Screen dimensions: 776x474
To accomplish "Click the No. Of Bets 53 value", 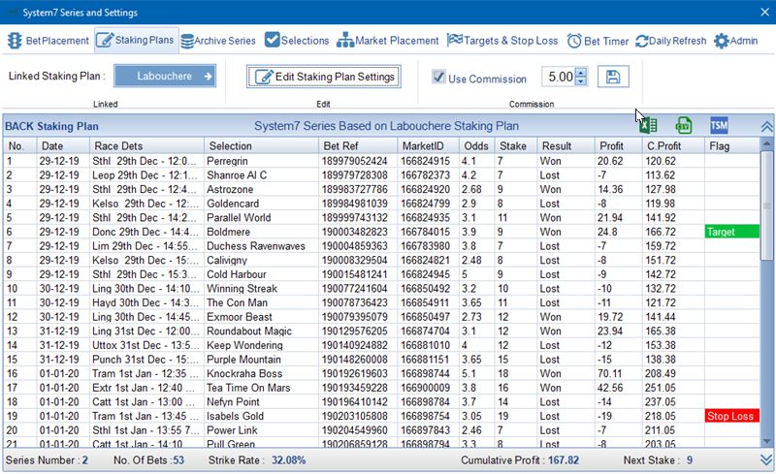I will 178,460.
